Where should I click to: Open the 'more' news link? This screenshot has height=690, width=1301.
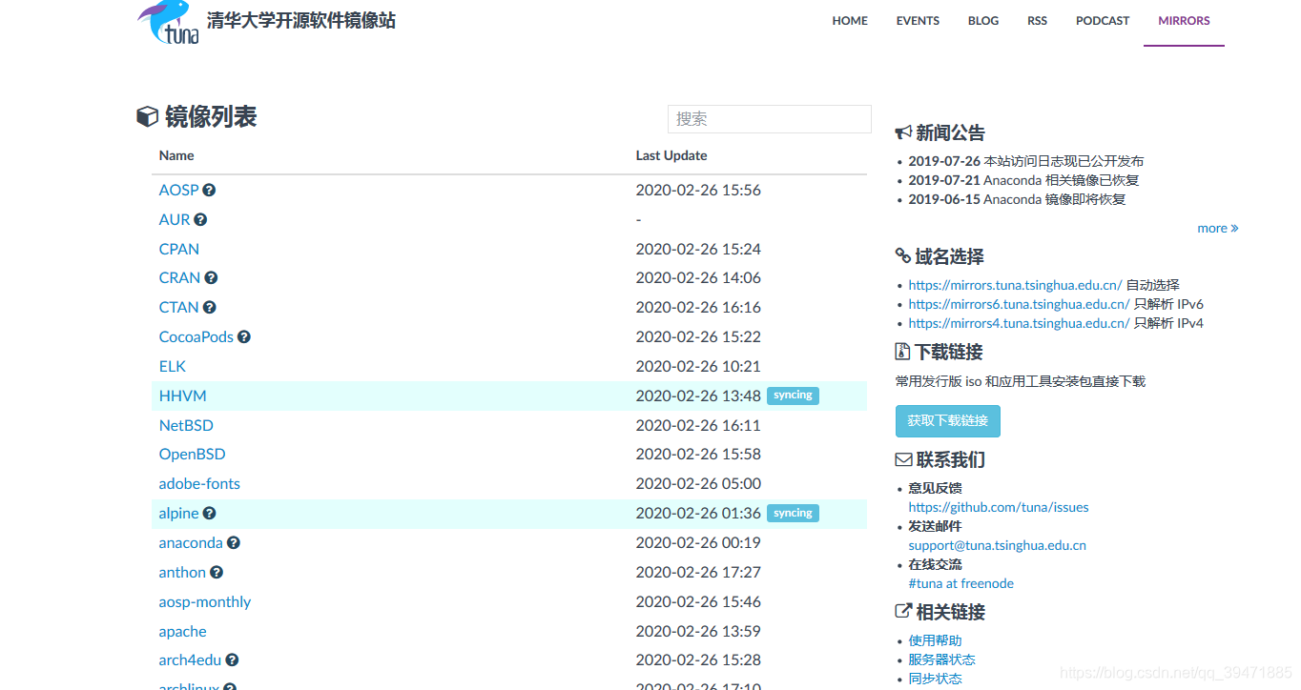[x=1218, y=229]
